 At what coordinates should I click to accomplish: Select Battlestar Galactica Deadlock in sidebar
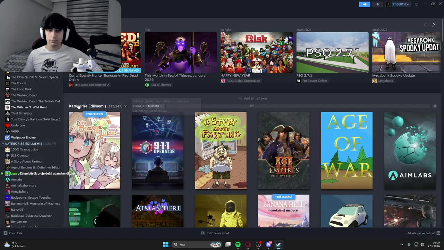pyautogui.click(x=32, y=216)
